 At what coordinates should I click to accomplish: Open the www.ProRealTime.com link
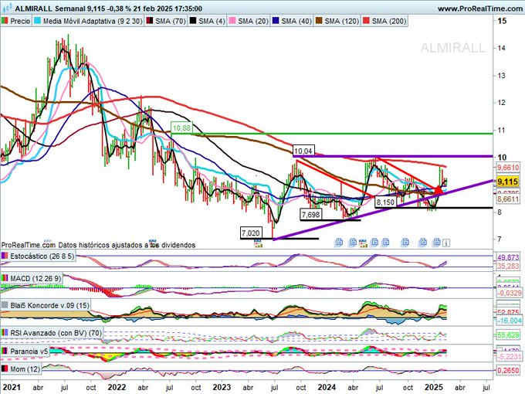click(x=480, y=8)
